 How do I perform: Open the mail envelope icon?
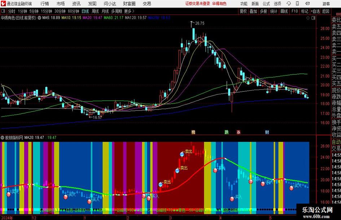pos(307,4)
